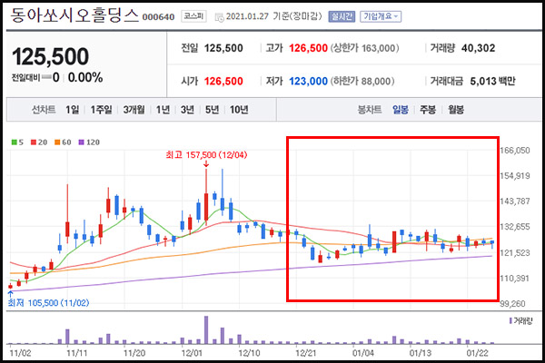The height and width of the screenshot is (363, 545).
Task: Click the 11/02 date axis label
Action: click(20, 353)
